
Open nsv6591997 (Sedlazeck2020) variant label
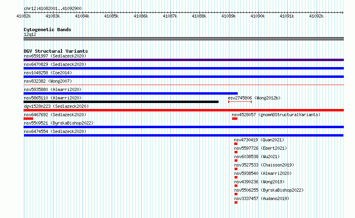55,56
